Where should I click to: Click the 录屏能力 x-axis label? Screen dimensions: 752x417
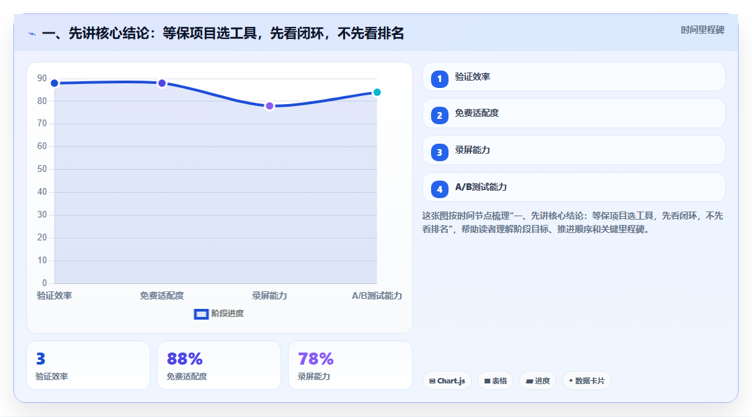(269, 295)
